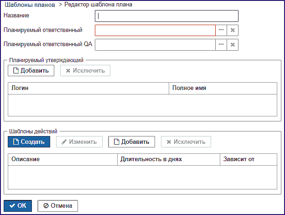Click the Создать button in Шаблоны действий

29,142
